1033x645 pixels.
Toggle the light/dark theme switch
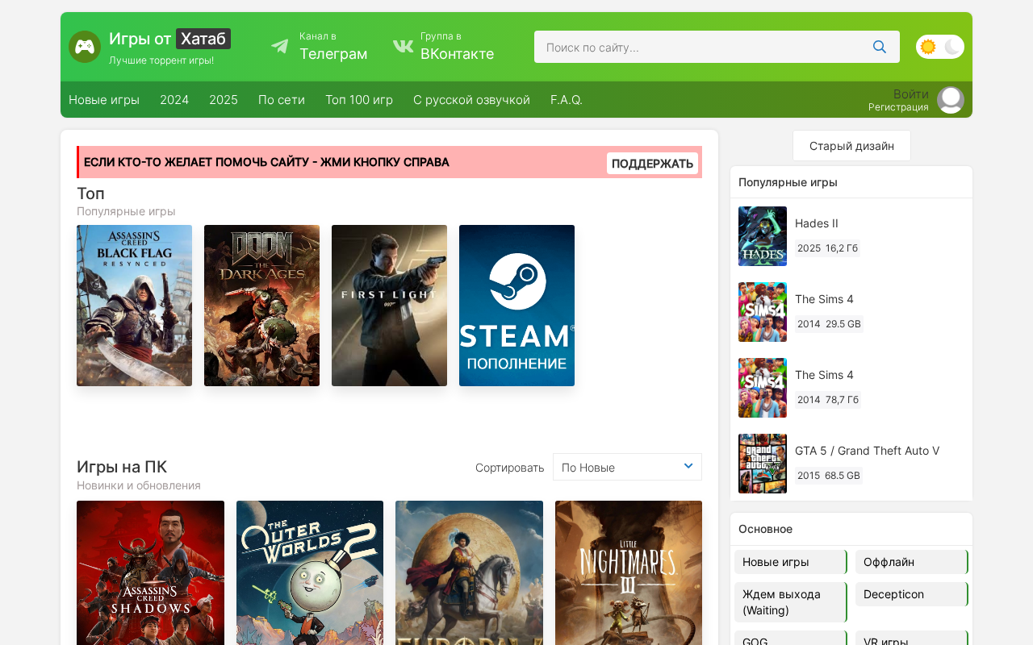pyautogui.click(x=940, y=47)
